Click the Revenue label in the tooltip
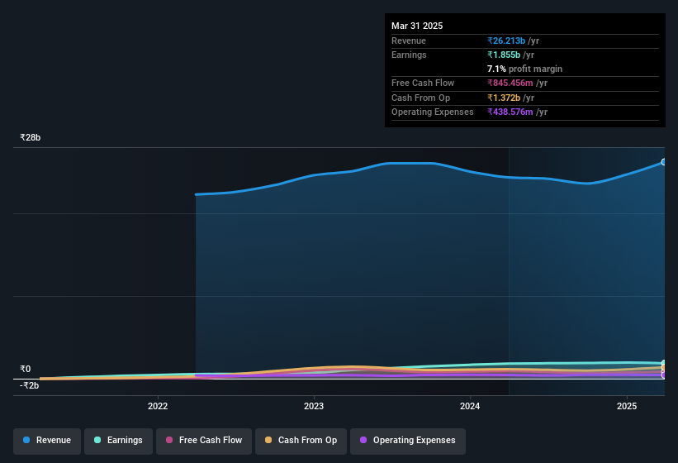 point(409,41)
